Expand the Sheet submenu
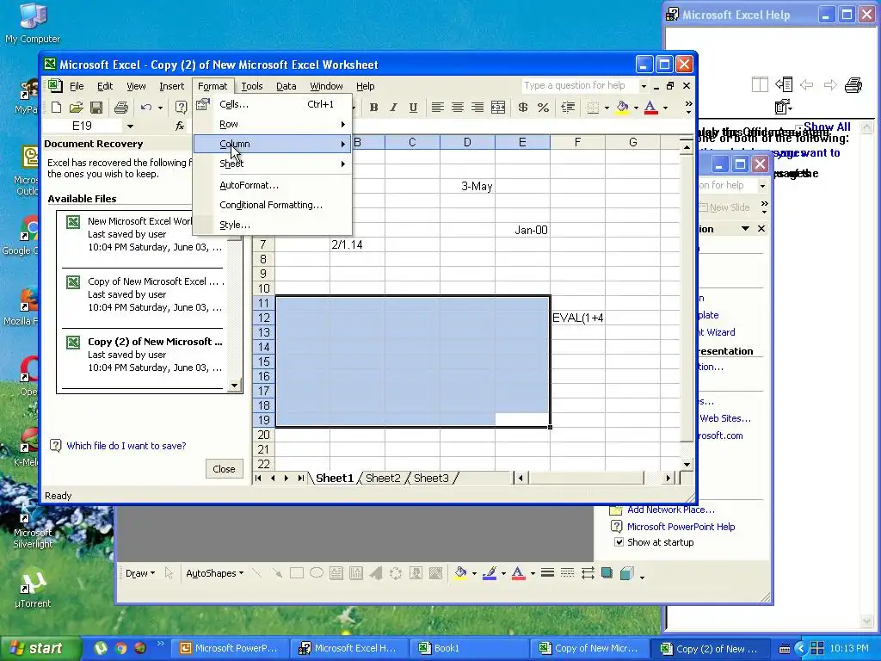 click(x=273, y=164)
